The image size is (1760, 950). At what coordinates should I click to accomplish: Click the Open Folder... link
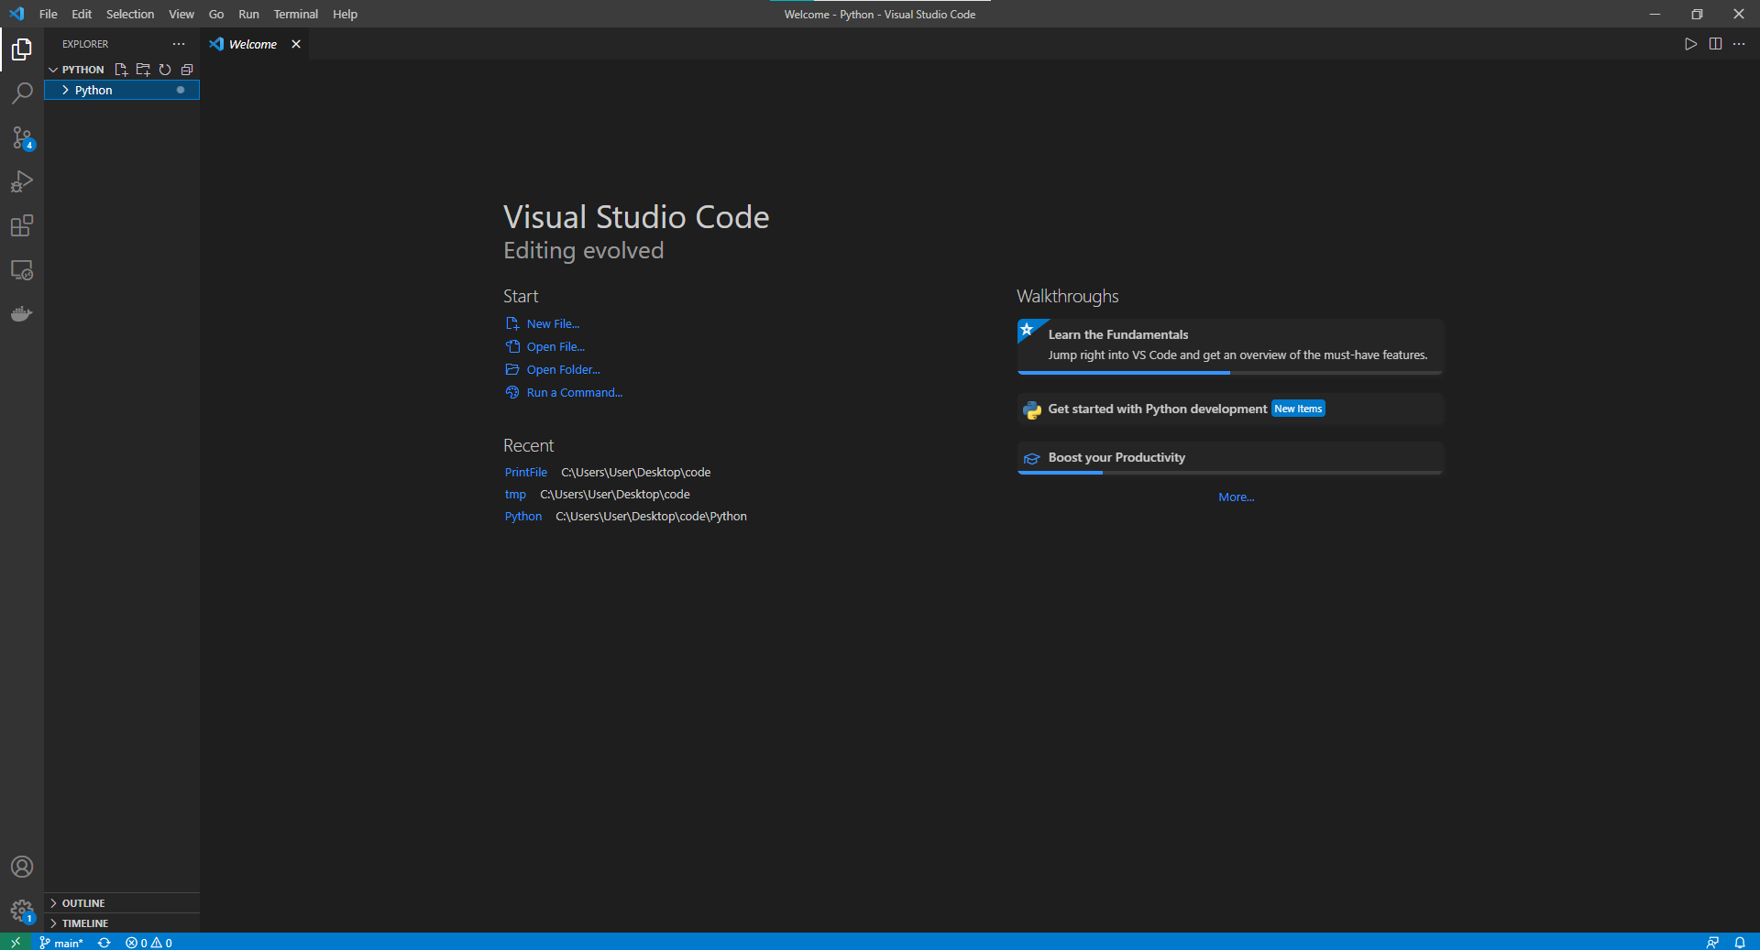[x=564, y=369]
